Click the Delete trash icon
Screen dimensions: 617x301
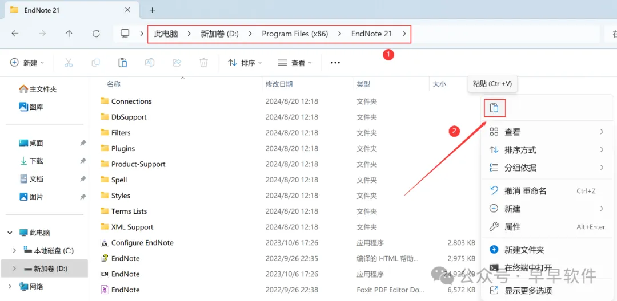[203, 62]
